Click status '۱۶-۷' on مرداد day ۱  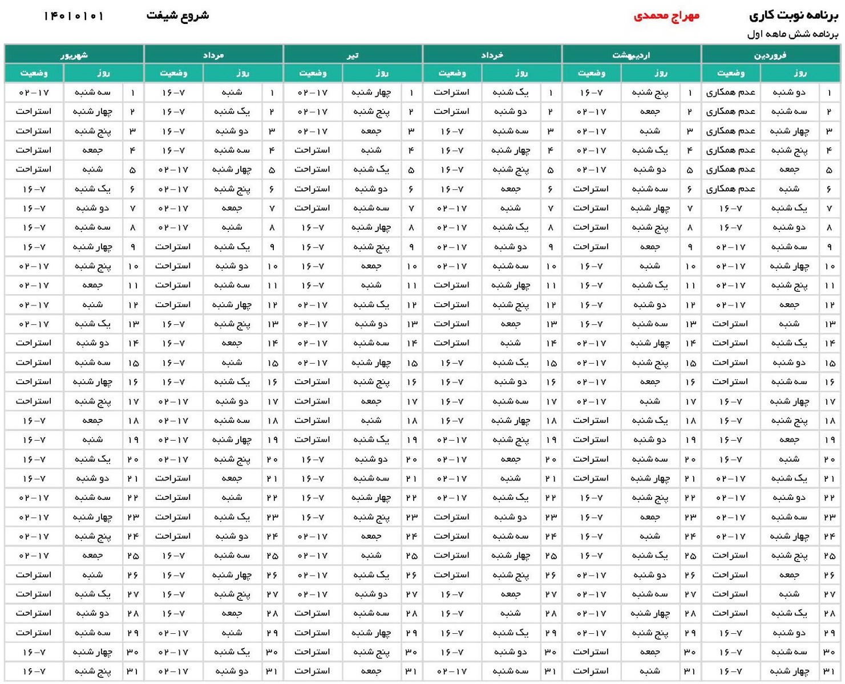coord(173,92)
